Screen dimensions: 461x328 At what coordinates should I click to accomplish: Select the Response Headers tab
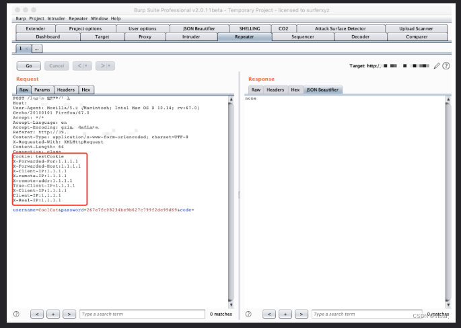[x=275, y=90]
